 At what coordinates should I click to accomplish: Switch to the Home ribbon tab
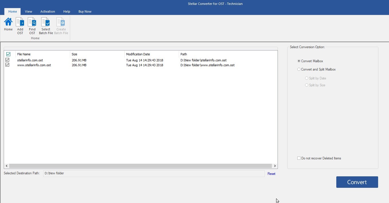coord(13,11)
